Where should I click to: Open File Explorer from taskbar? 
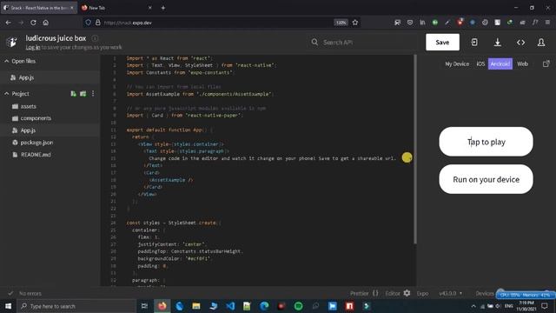point(196,306)
